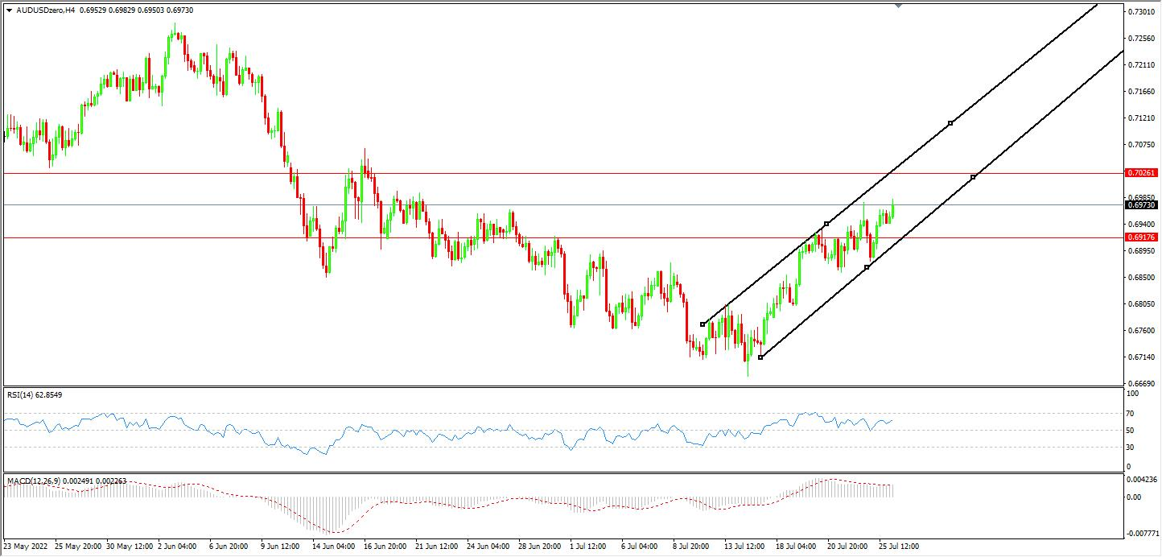Click the dropdown arrow beside AUDUSDzero,H4
This screenshot has width=1162, height=557.
pos(9,10)
